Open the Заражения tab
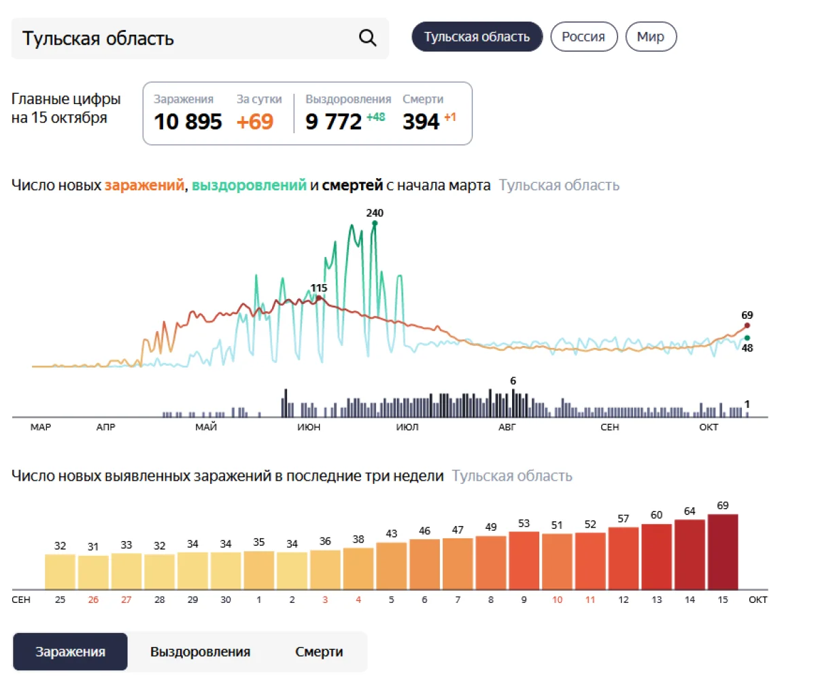The height and width of the screenshot is (677, 816). [70, 652]
